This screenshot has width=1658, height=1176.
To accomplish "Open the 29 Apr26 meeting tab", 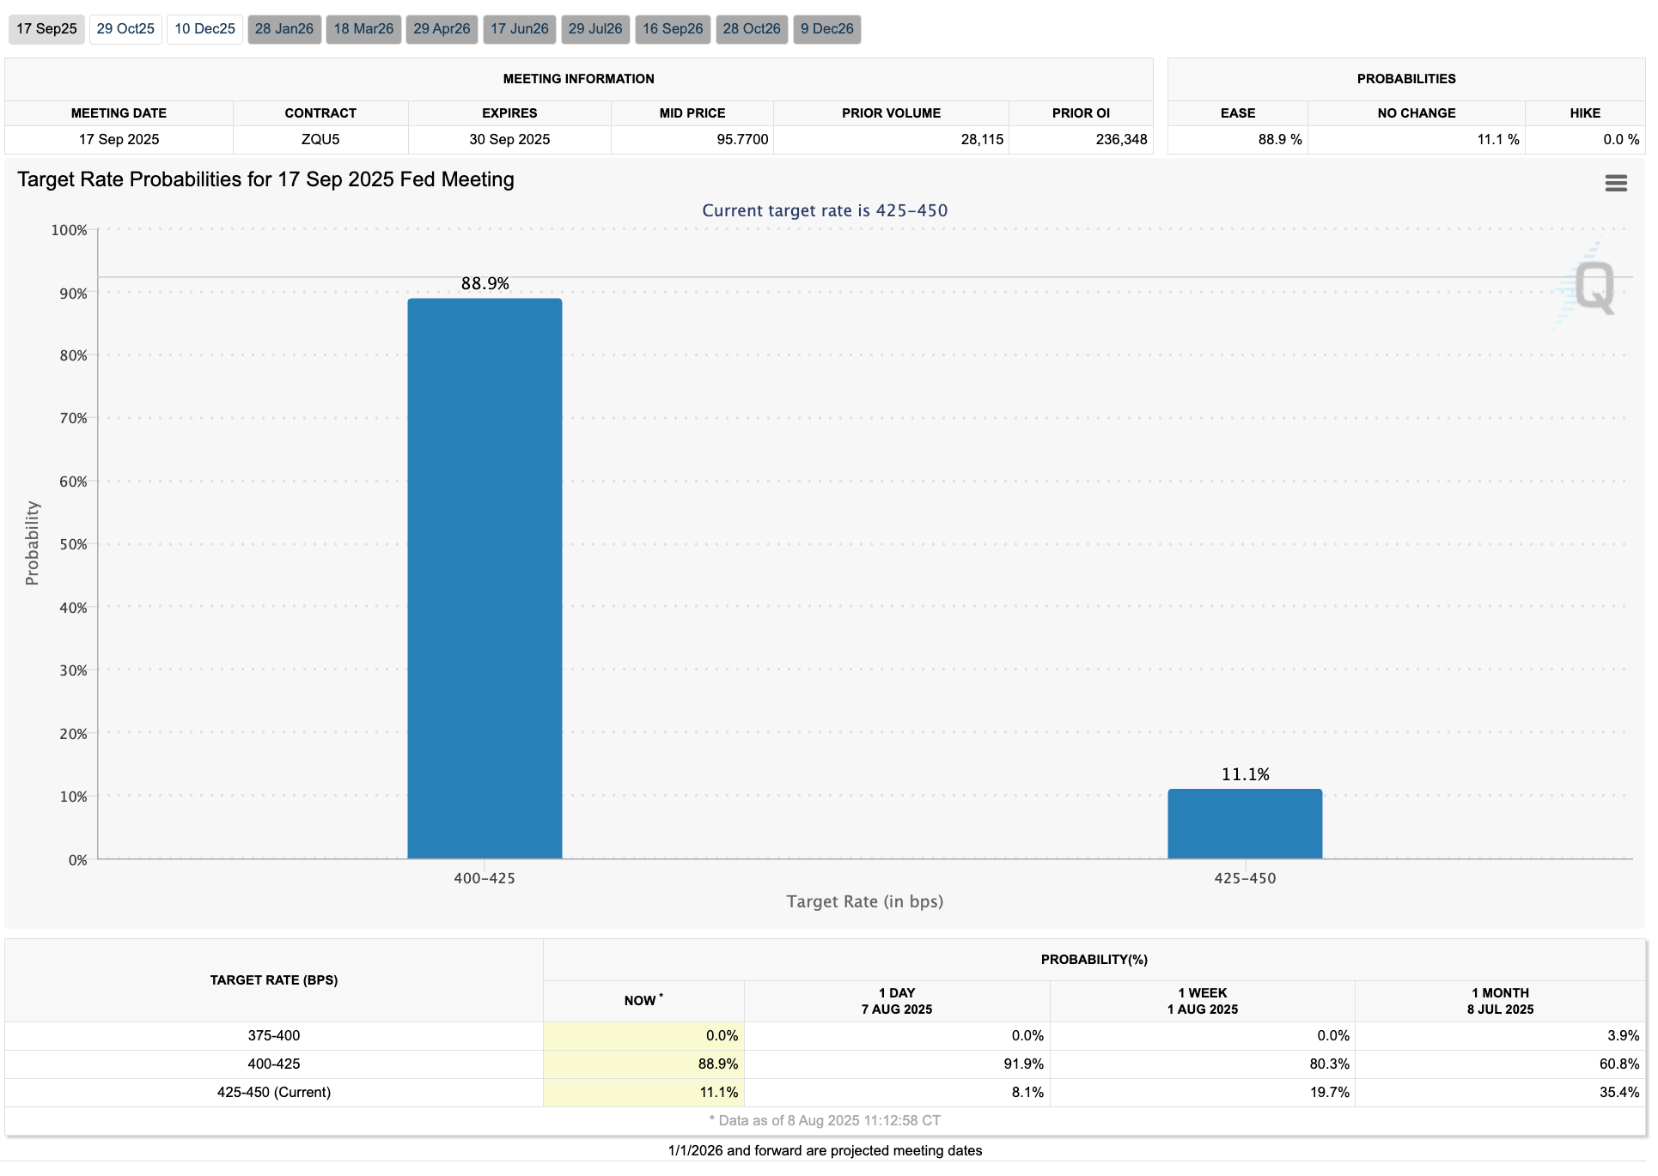I will [x=442, y=28].
